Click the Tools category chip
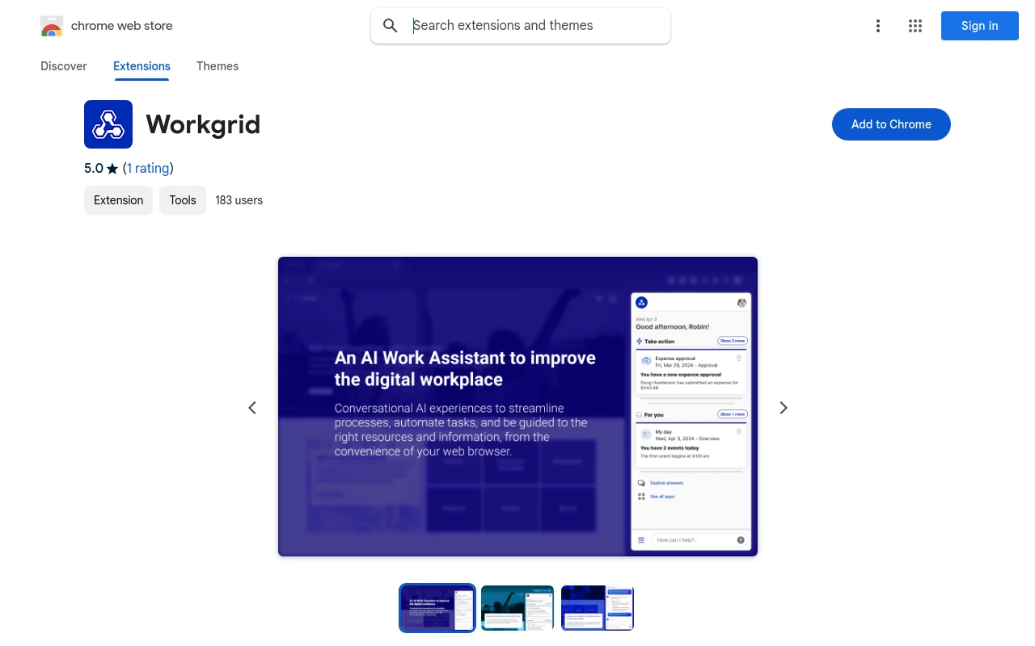Screen dimensions: 1035x646 182,199
